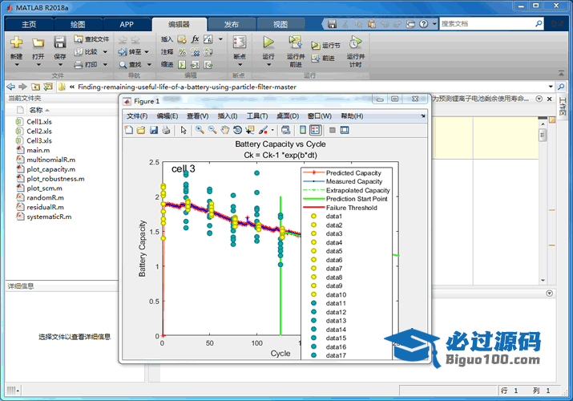Image resolution: width=573 pixels, height=401 pixels.
Task: Switch to the 发布 (Publish) tab
Action: point(232,24)
